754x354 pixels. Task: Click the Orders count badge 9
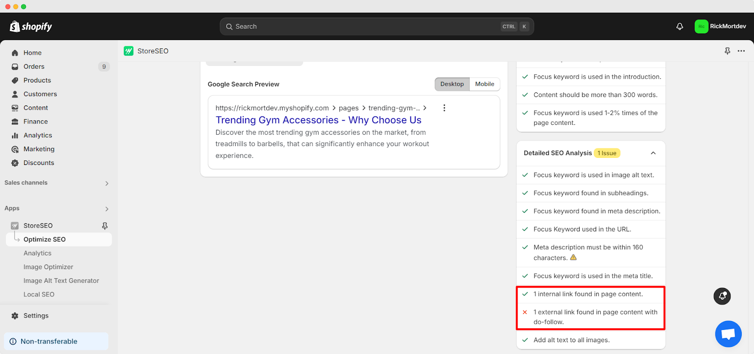pos(104,66)
